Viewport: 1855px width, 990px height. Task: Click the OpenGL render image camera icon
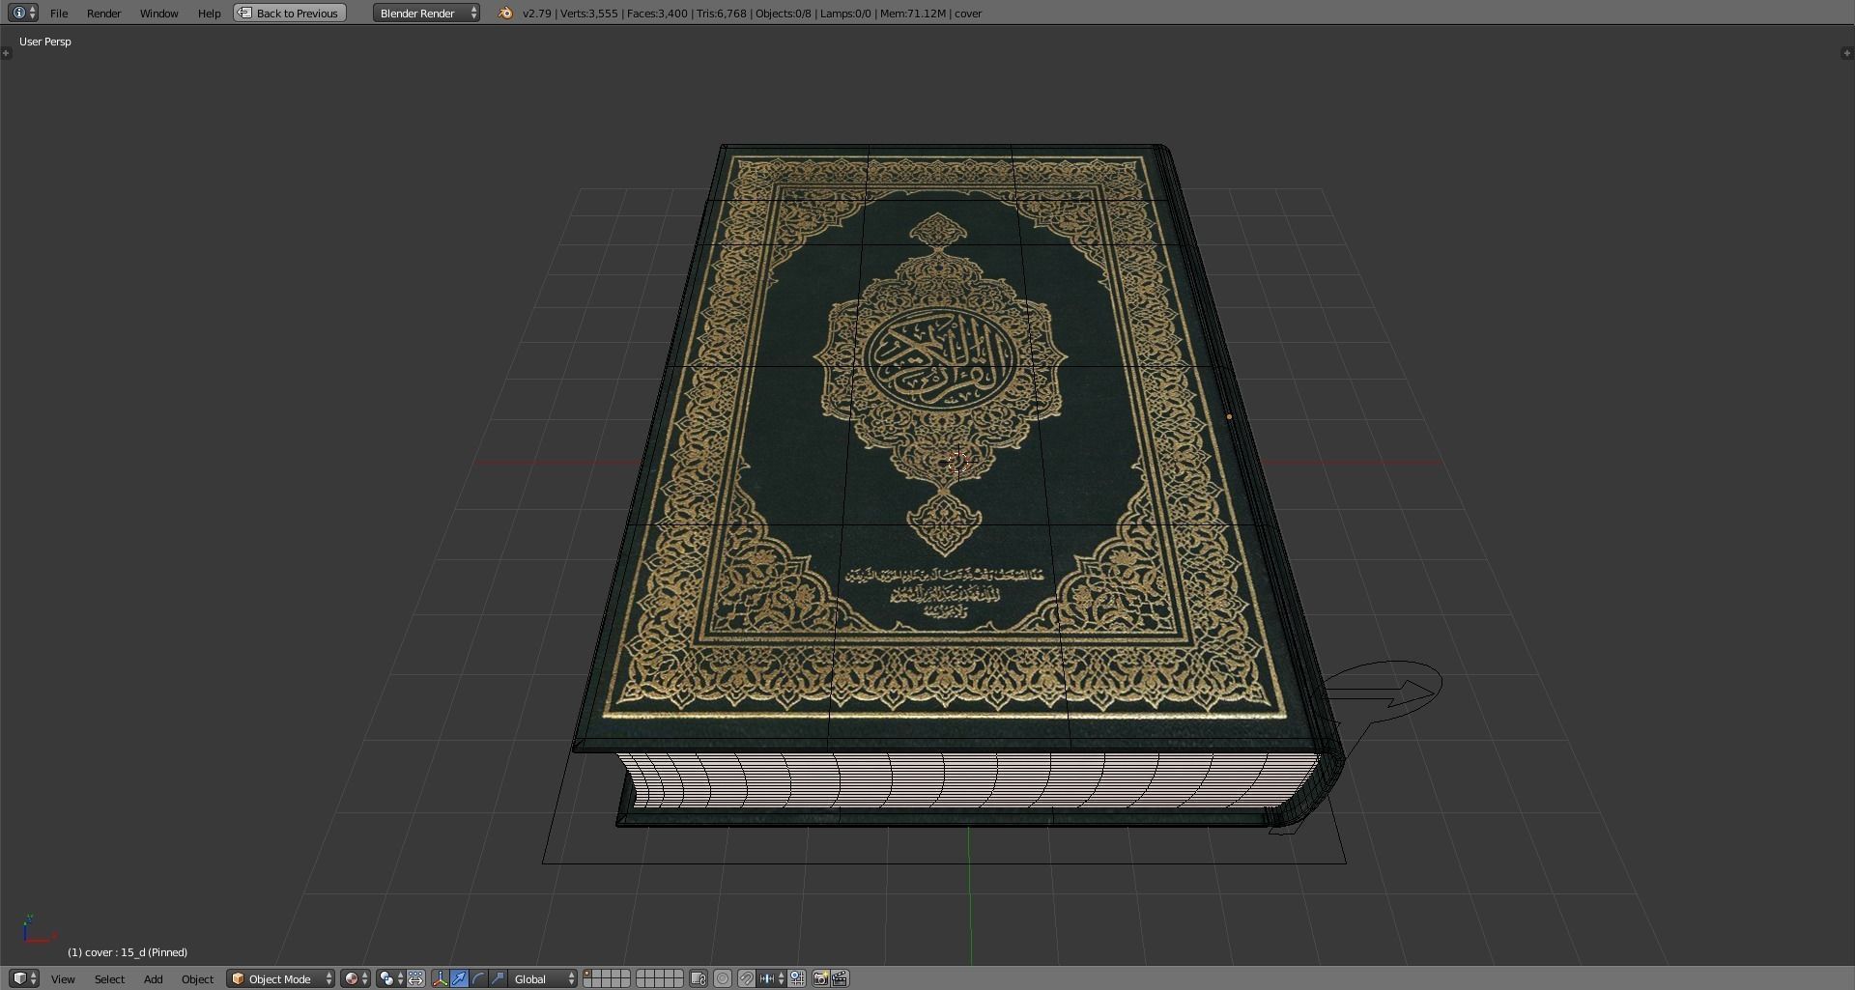point(820,978)
